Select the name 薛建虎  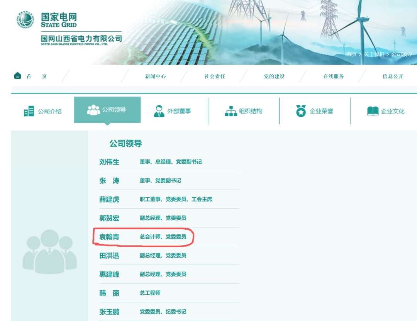tap(109, 199)
